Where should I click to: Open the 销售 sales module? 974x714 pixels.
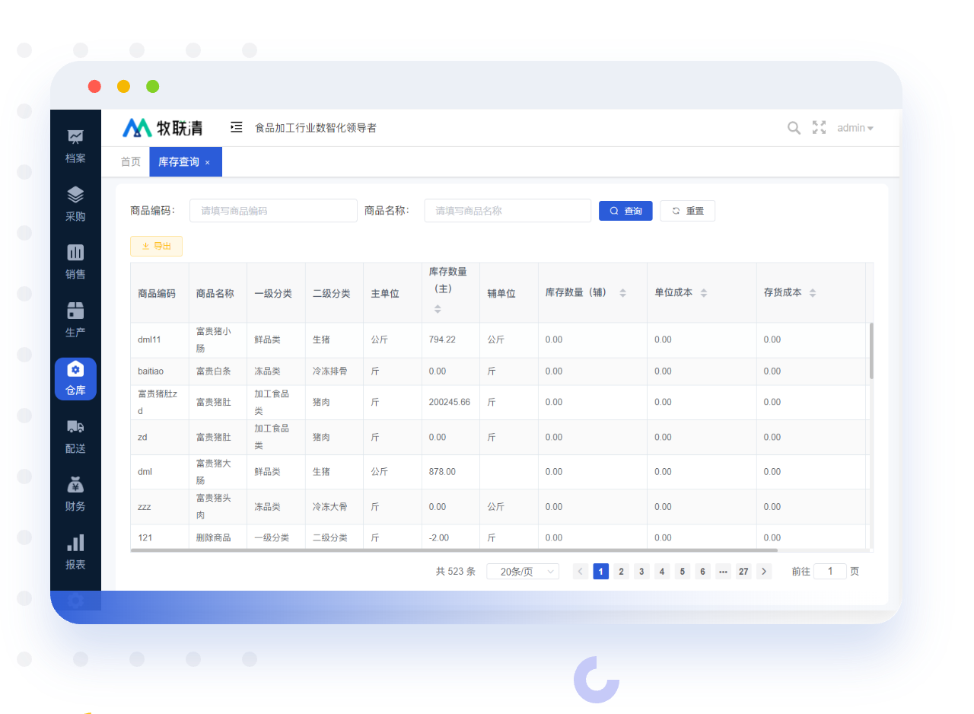(x=75, y=262)
